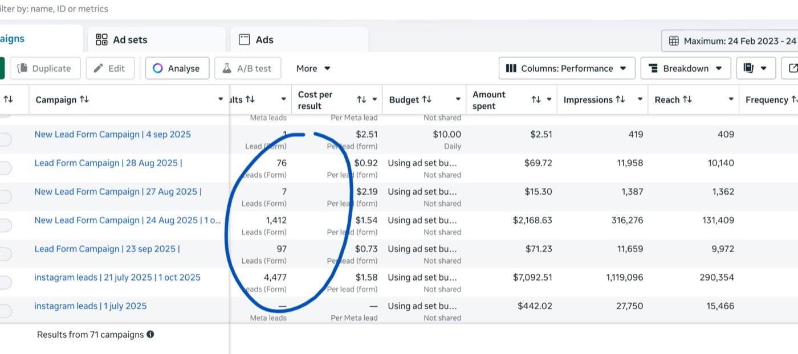Open Amount spent column menu

click(x=549, y=100)
